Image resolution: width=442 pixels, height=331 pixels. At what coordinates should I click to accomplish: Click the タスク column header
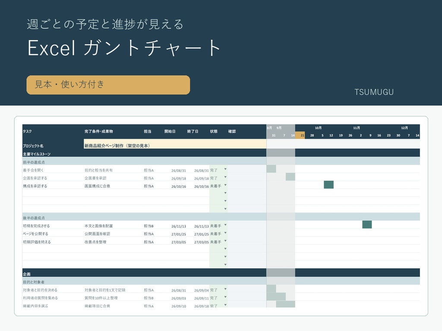(27, 131)
